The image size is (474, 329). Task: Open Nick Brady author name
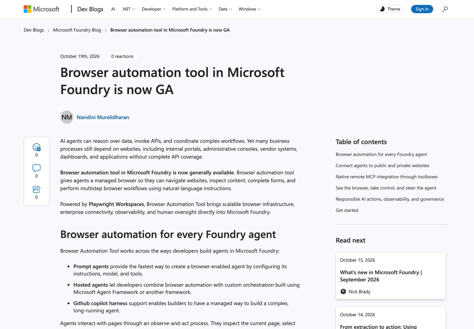coord(359,292)
